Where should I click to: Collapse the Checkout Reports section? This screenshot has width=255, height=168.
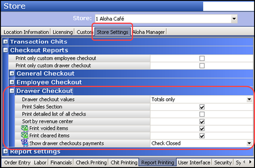5,50
